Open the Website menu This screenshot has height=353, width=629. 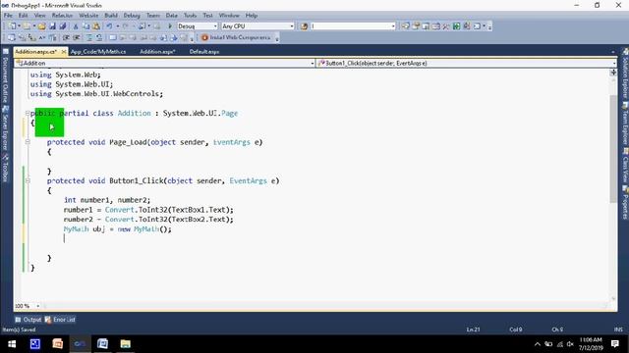pos(88,16)
